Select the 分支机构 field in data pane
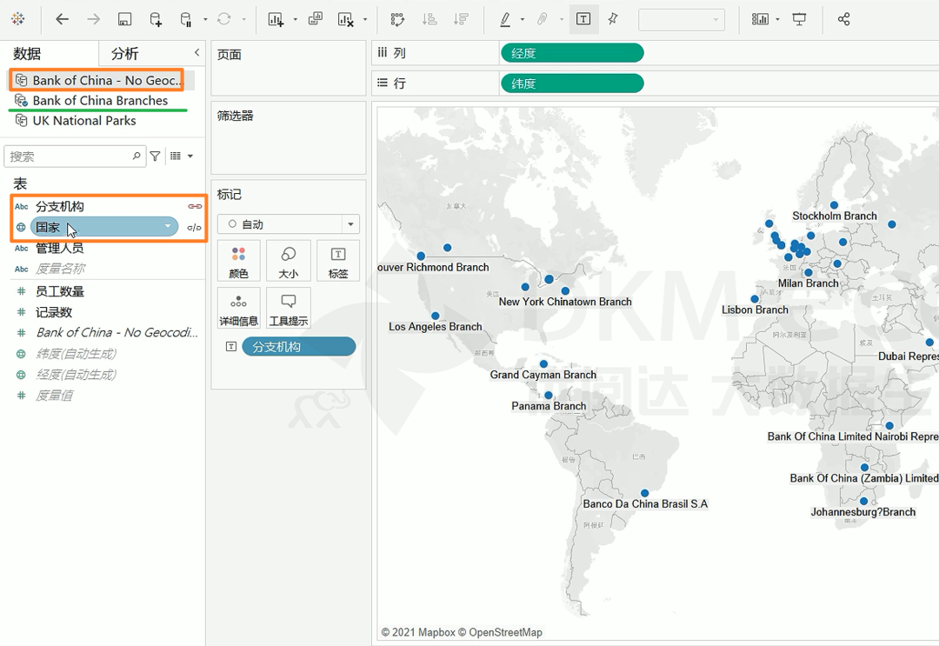This screenshot has height=646, width=939. click(x=59, y=207)
